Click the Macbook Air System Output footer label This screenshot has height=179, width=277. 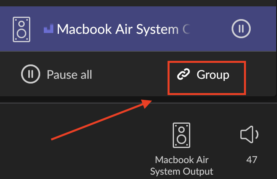[181, 165]
